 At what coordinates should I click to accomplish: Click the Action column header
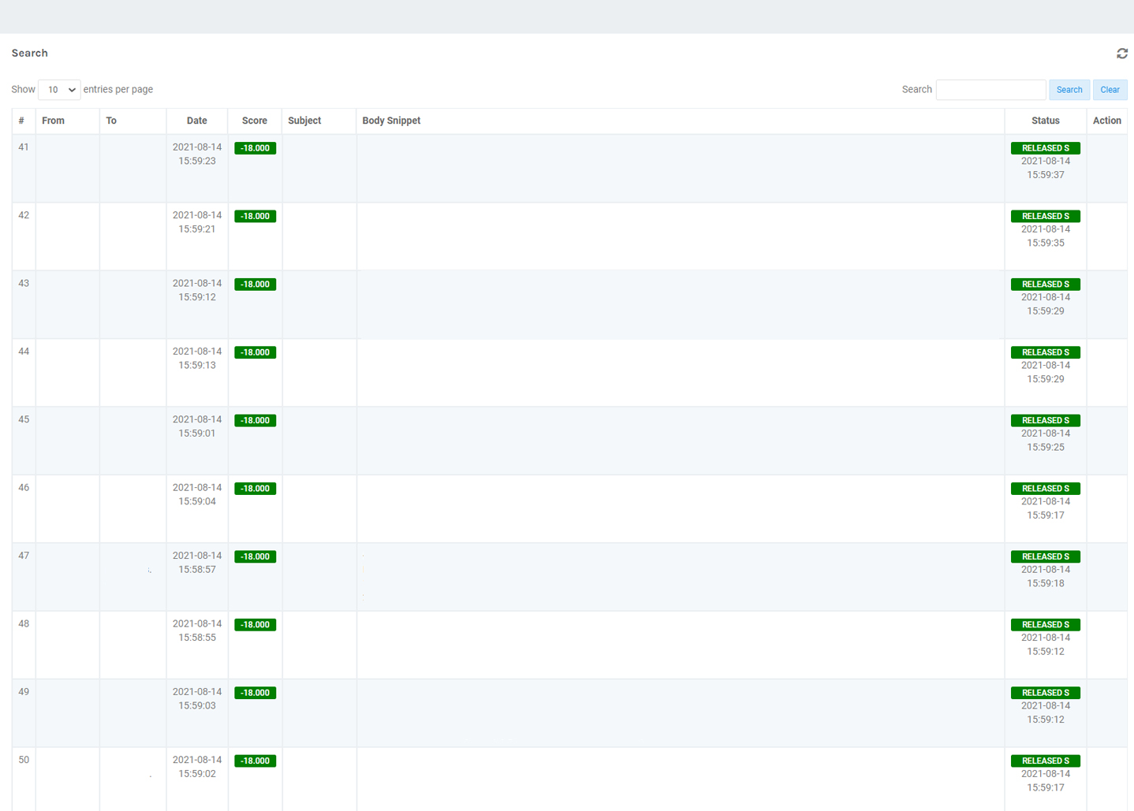point(1106,121)
